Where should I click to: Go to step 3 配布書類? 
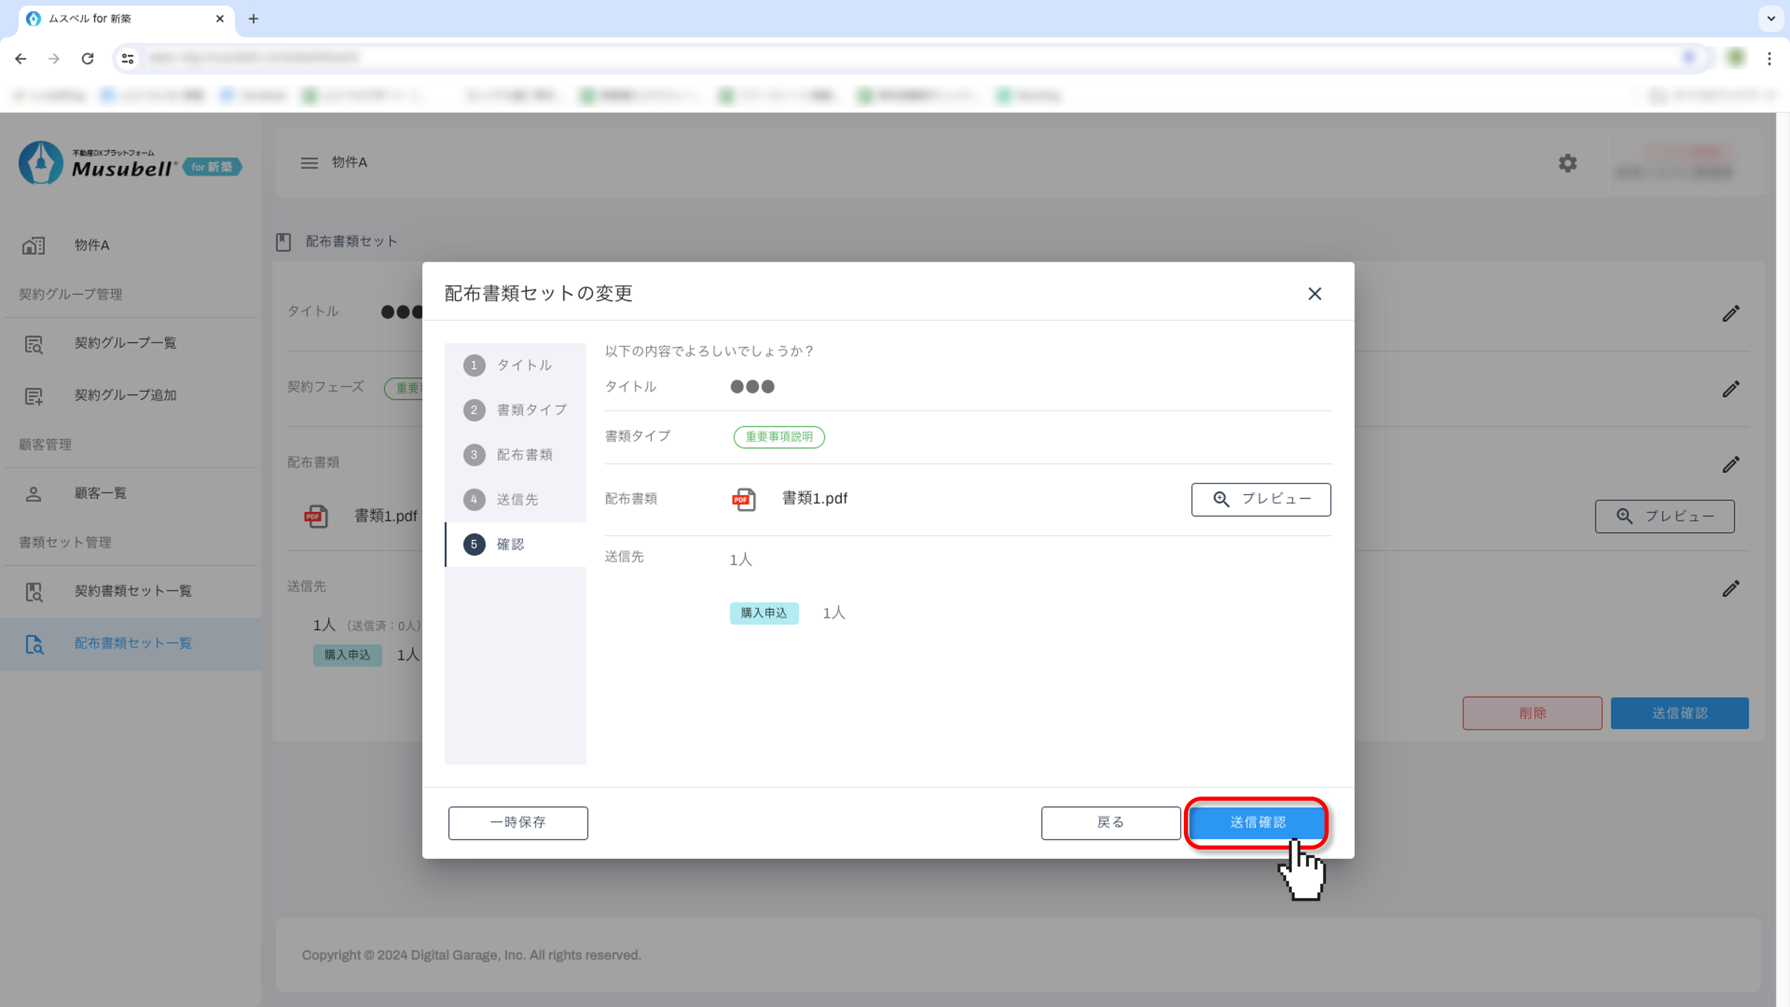(x=515, y=455)
